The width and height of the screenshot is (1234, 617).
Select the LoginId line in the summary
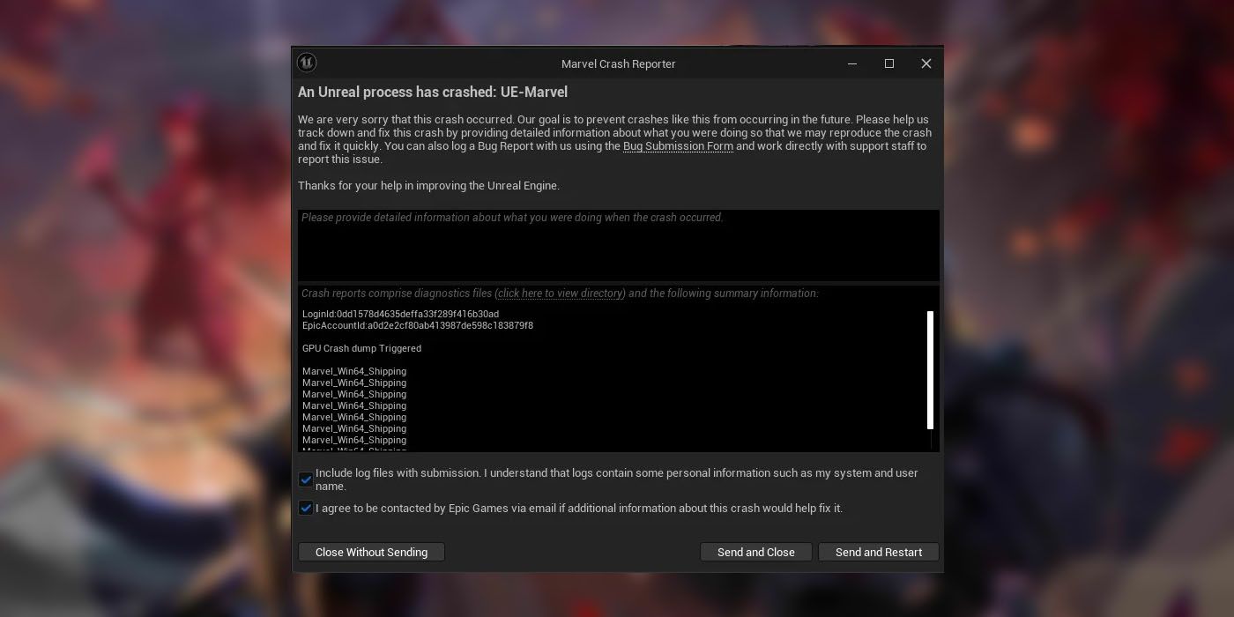(x=400, y=315)
